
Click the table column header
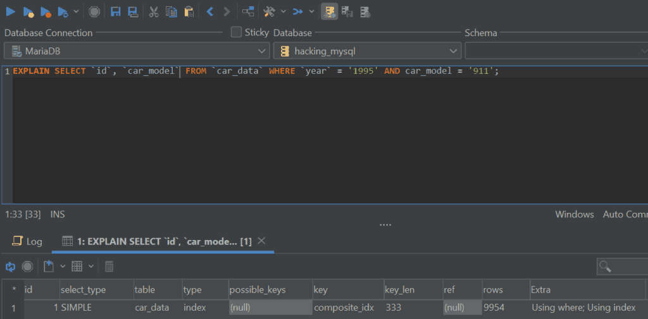coord(158,290)
